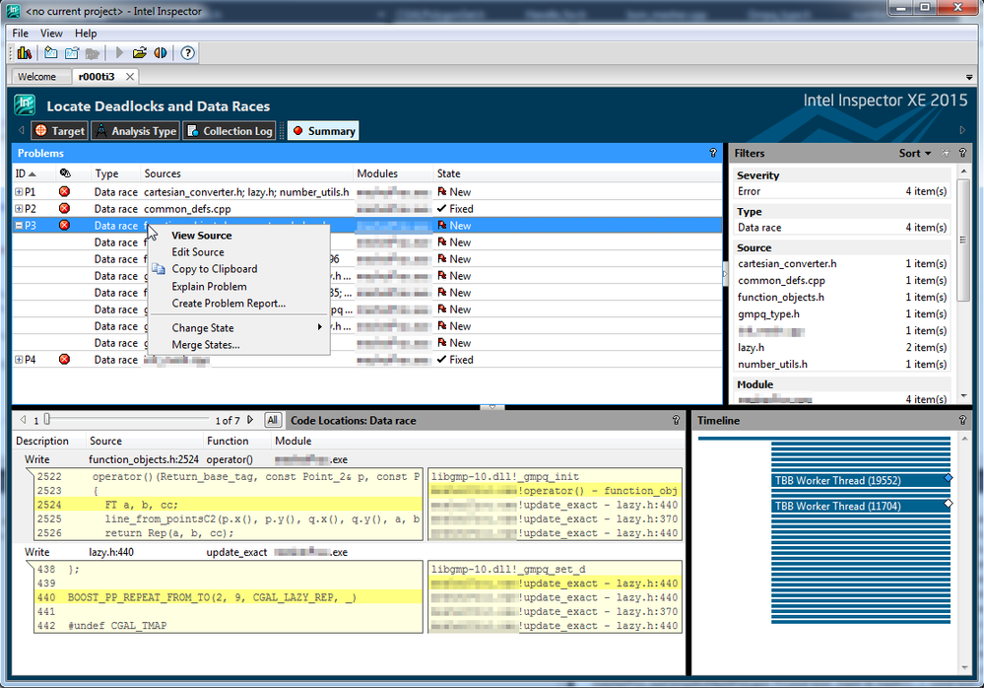Expand problem P2 in the list
The height and width of the screenshot is (688, 984).
19,208
